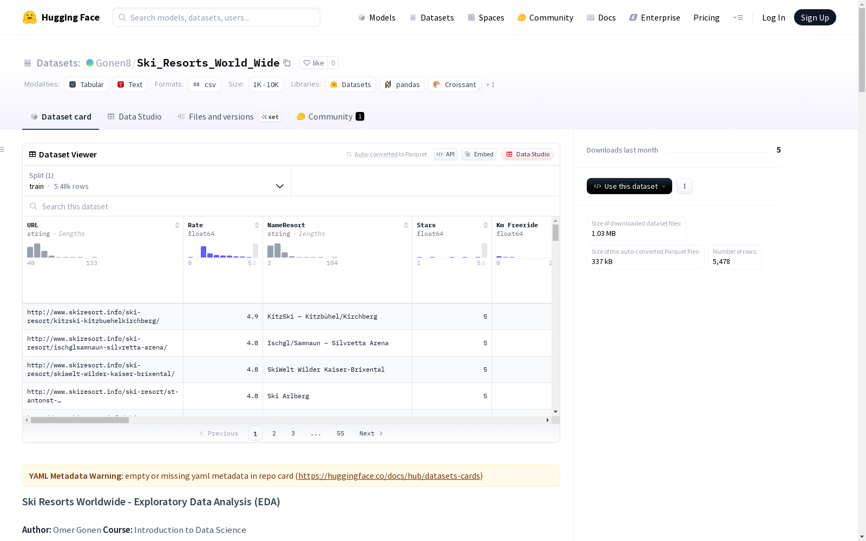Open Docs in the top navigation
Screen dimensions: 866x541
click(x=601, y=17)
